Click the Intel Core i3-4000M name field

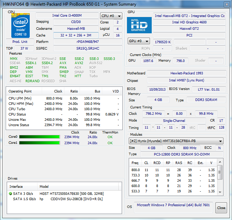click(x=67, y=16)
